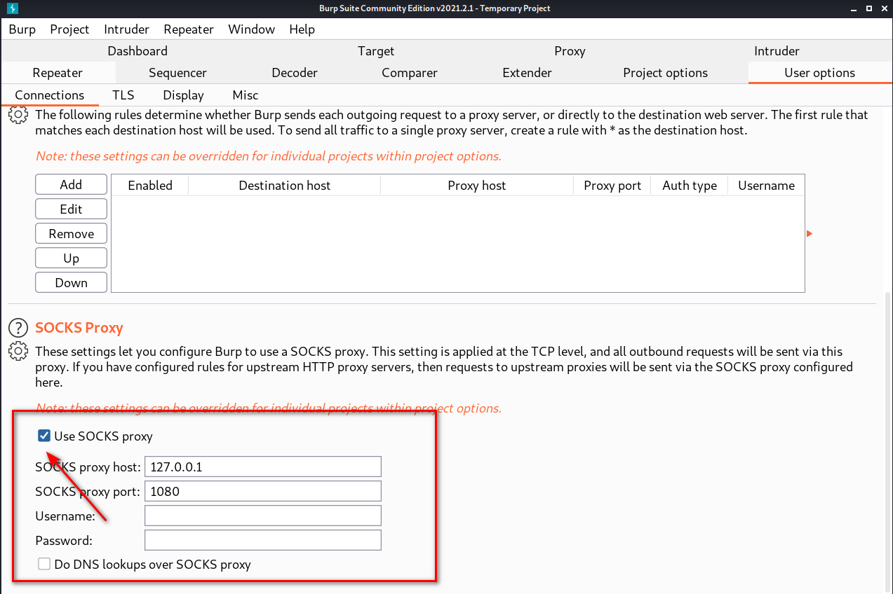Switch to the TLS sub-tab
The image size is (893, 594).
coord(123,95)
